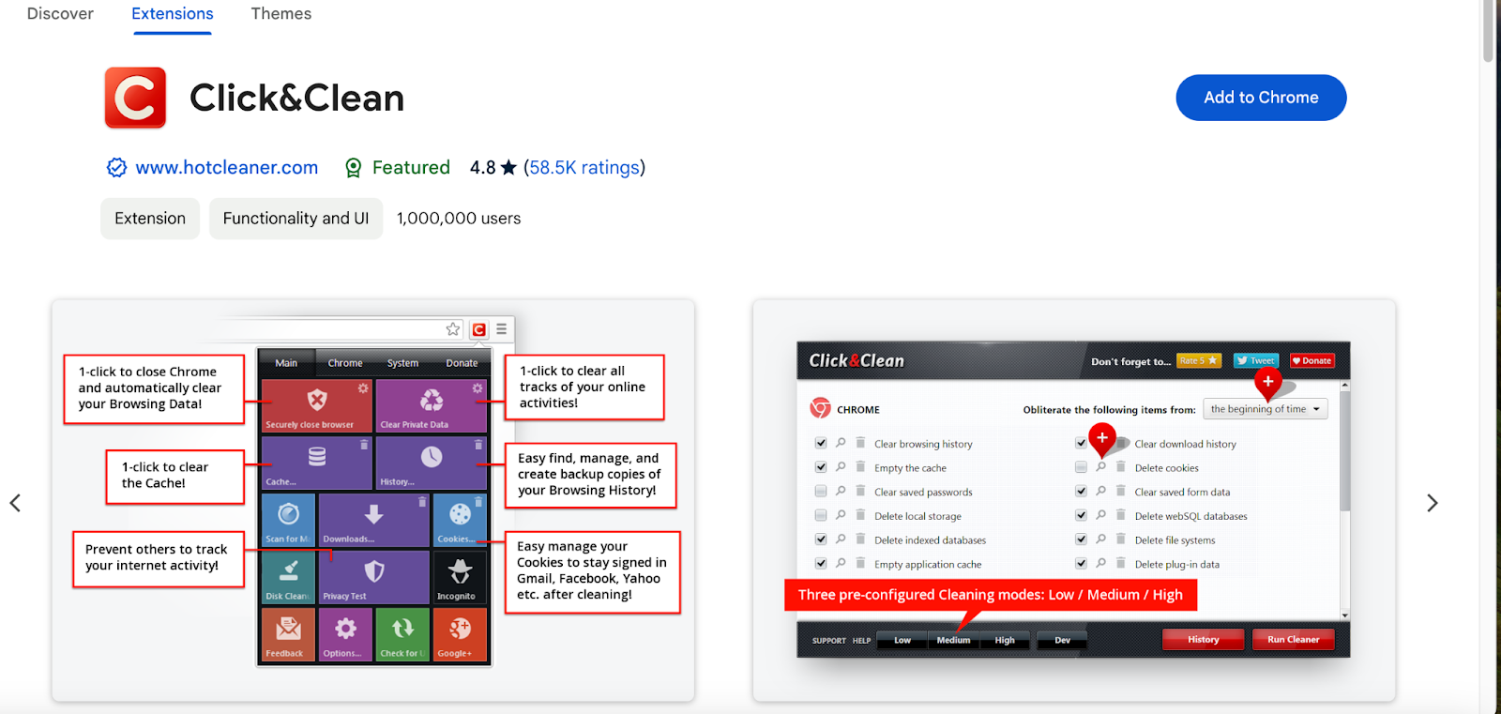Click the trash icon beside Empty the cache

[x=860, y=466]
